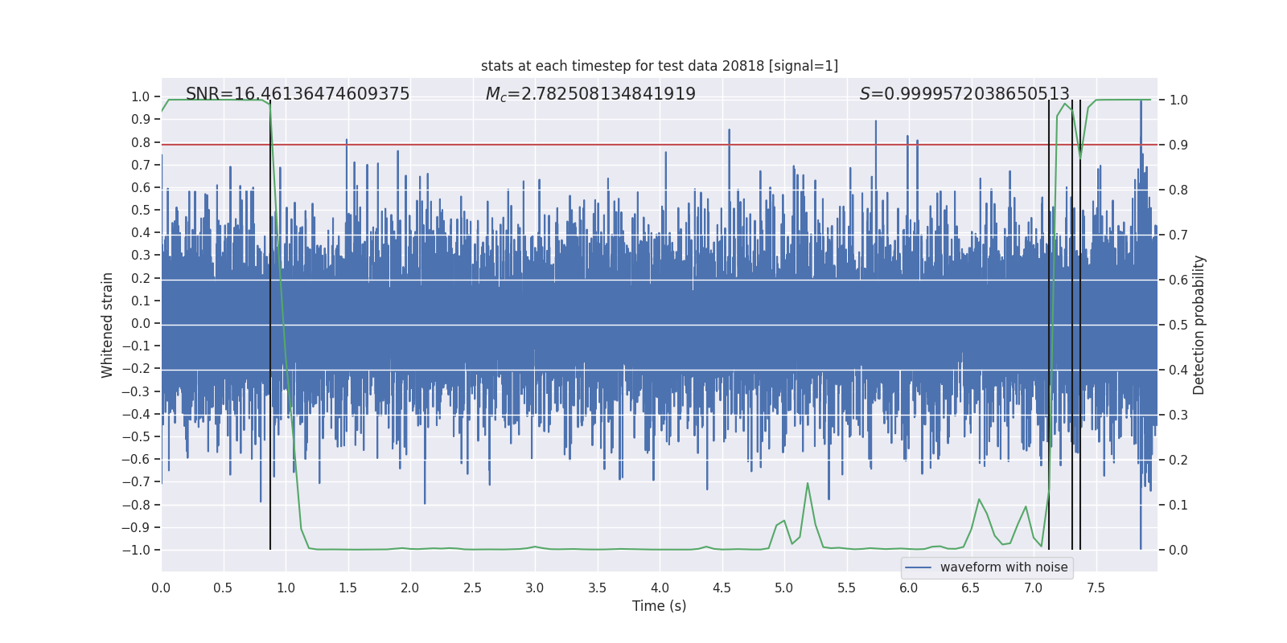Select the 6.5 tick on the time axis
1287x643 pixels.
(971, 588)
